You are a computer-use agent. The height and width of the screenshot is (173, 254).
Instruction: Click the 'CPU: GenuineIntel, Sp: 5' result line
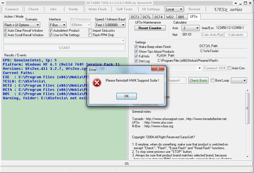30,60
